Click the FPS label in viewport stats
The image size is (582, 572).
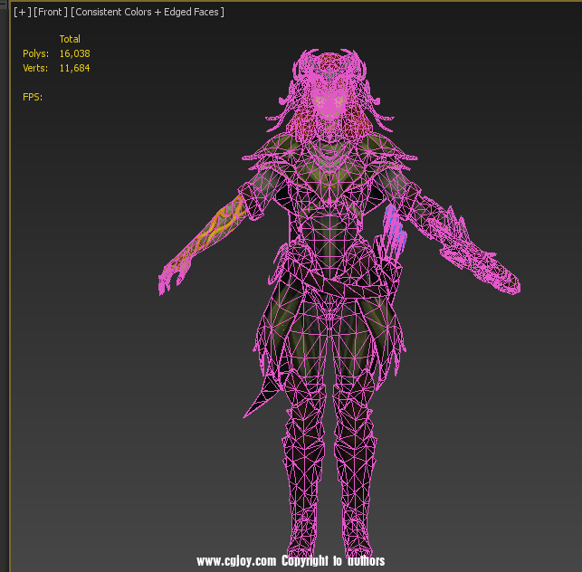[33, 97]
